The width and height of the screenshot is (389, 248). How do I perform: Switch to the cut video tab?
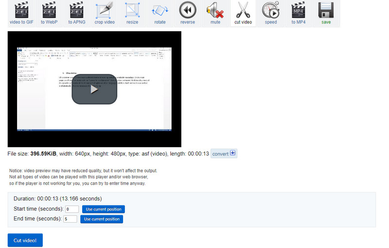tap(243, 13)
